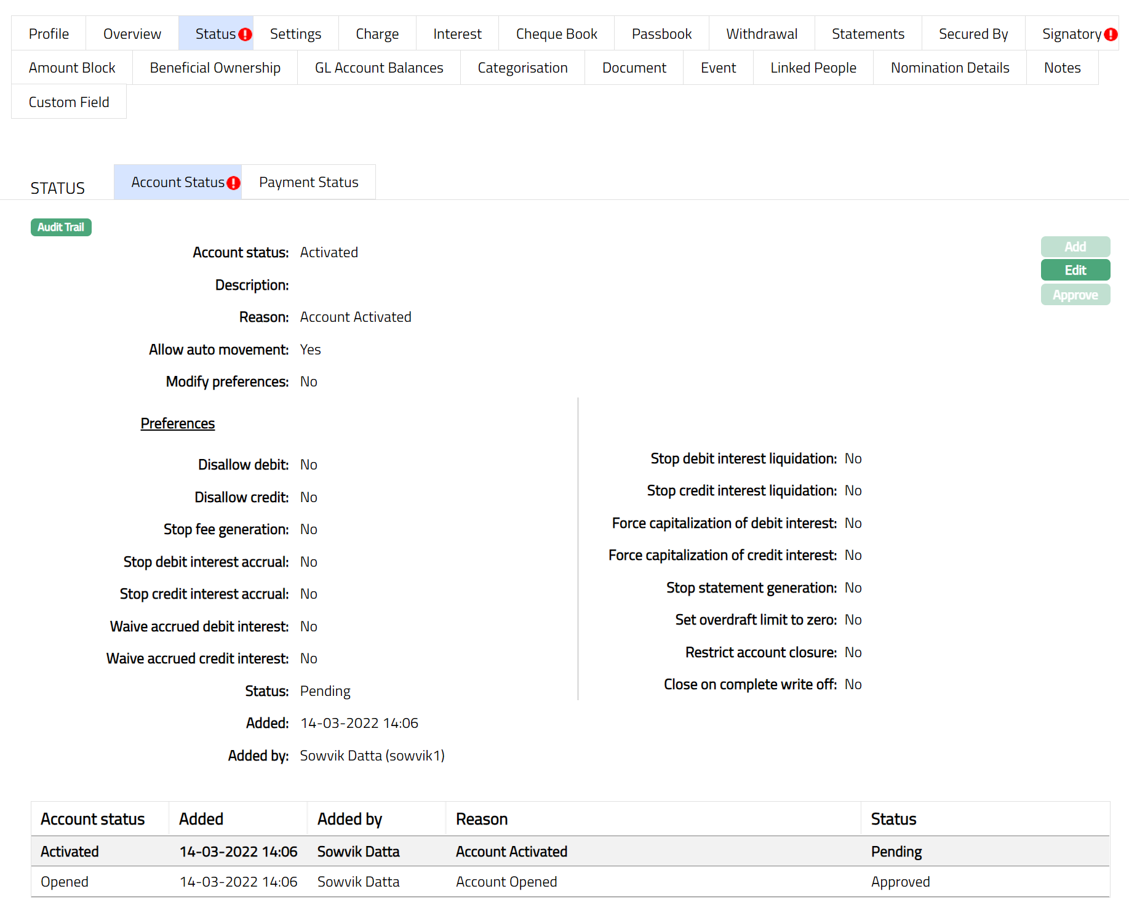Open the Custom Field tab

pyautogui.click(x=69, y=102)
